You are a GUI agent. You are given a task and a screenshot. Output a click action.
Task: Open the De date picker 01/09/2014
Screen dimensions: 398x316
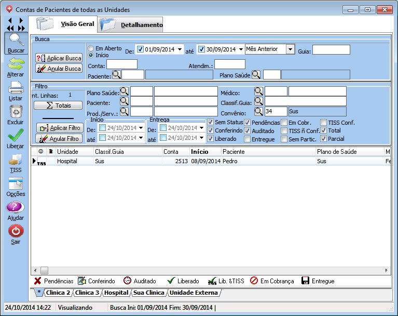point(180,50)
